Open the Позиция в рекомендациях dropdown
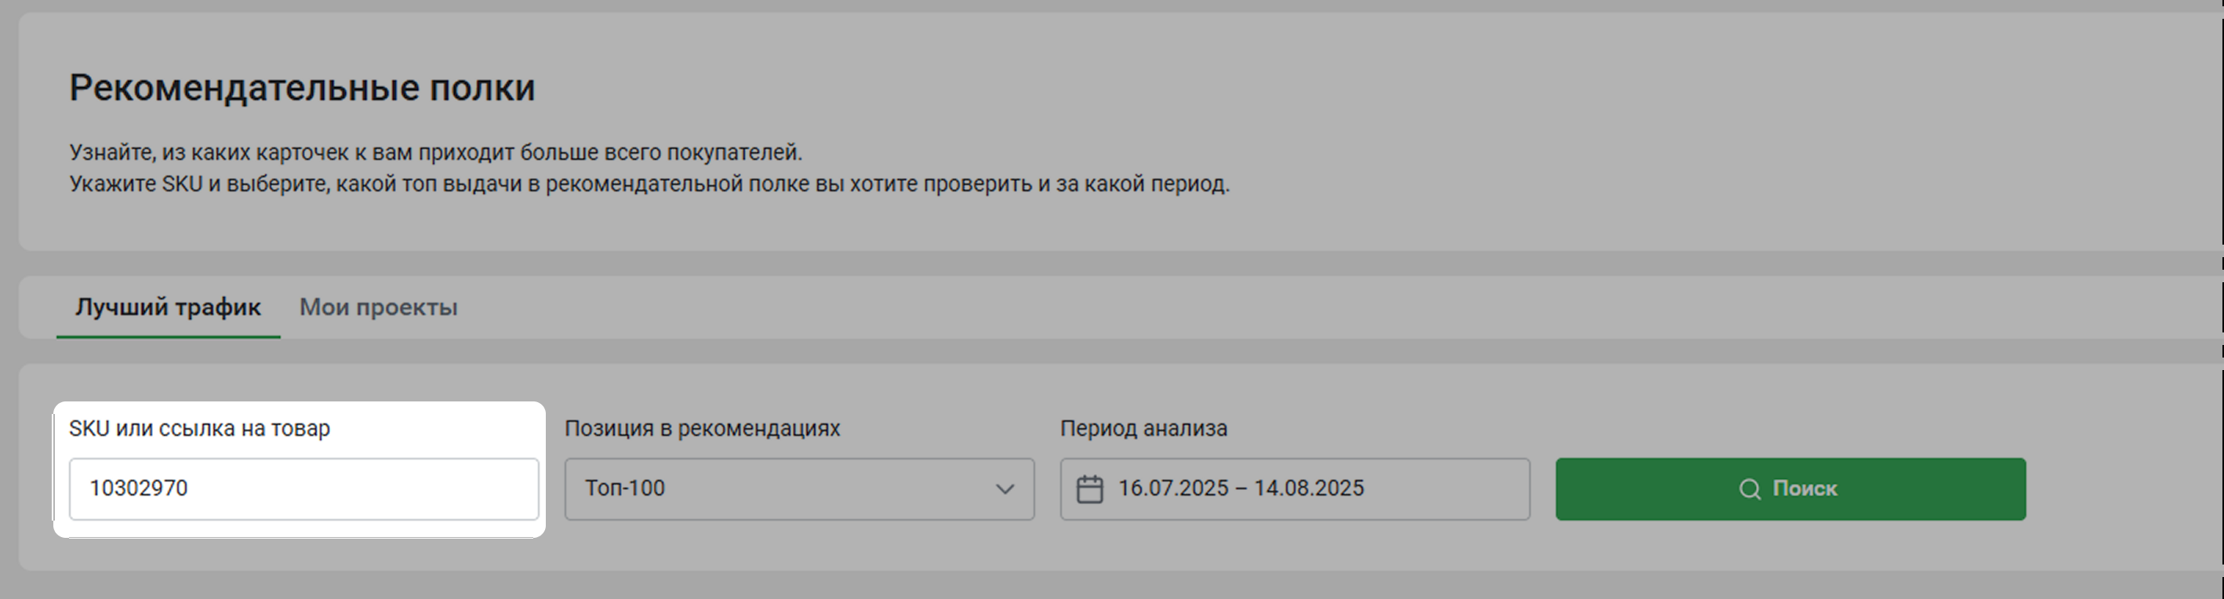 tap(798, 489)
